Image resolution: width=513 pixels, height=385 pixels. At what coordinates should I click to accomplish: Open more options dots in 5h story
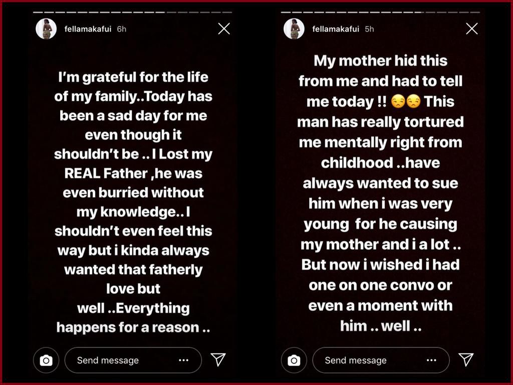(431, 360)
